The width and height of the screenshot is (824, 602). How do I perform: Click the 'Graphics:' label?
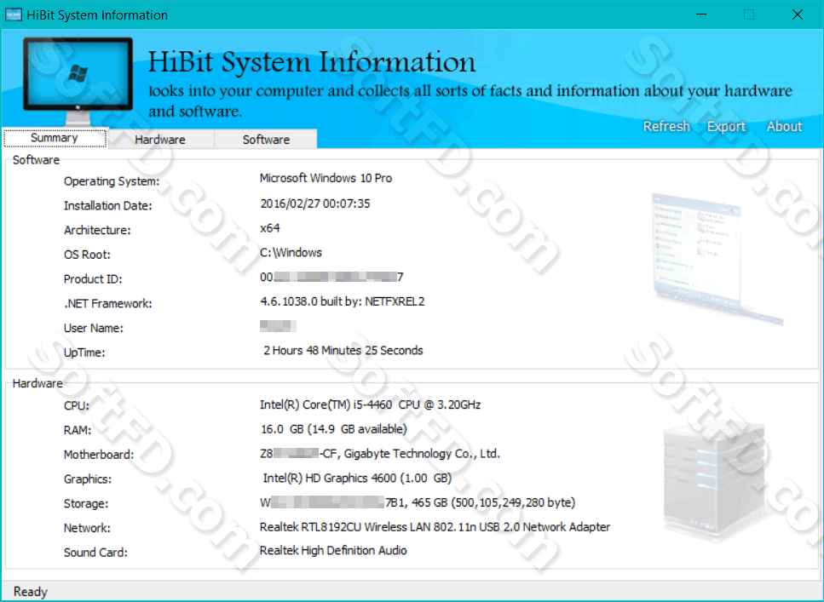coord(88,479)
